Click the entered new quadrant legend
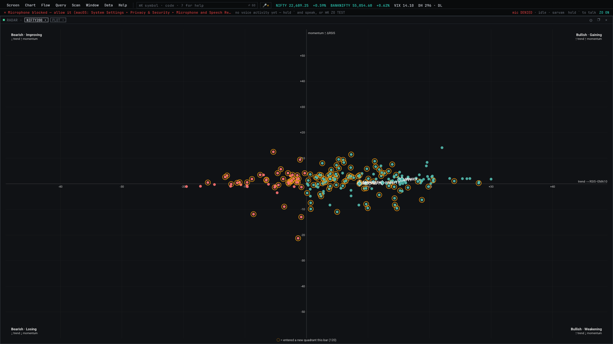 pyautogui.click(x=306, y=340)
